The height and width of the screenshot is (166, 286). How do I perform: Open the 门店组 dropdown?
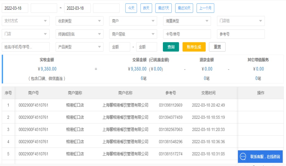point(241,21)
